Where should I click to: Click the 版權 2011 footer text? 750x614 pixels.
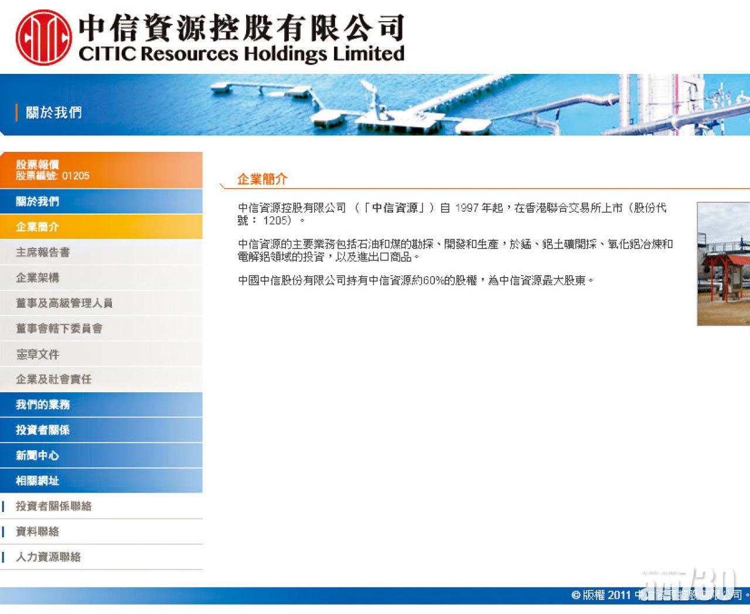[659, 595]
